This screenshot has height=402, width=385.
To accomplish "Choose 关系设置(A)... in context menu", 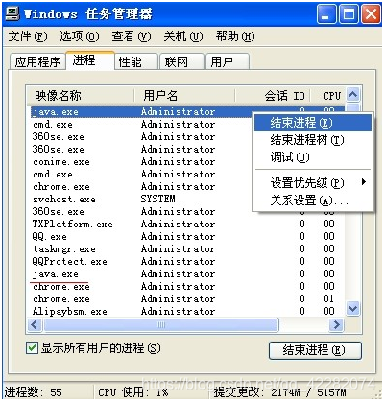I will (x=313, y=201).
